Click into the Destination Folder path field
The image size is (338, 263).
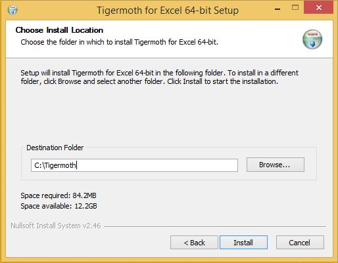click(134, 165)
